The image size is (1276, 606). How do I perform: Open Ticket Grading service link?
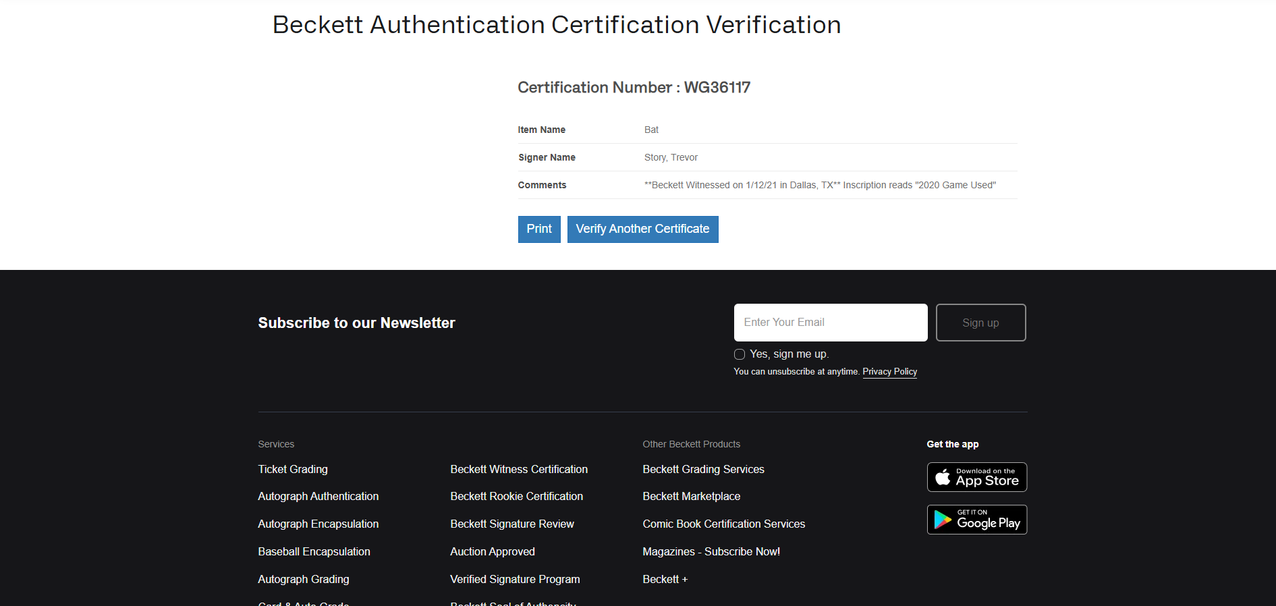coord(293,469)
